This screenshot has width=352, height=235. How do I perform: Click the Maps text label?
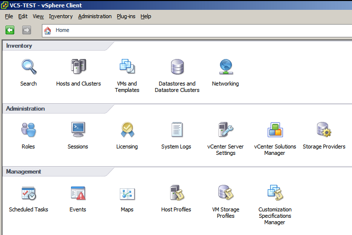(127, 209)
